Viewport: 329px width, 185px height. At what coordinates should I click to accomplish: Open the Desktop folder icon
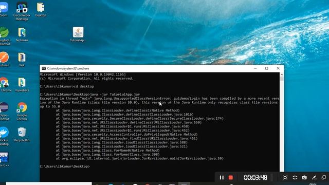point(41,9)
